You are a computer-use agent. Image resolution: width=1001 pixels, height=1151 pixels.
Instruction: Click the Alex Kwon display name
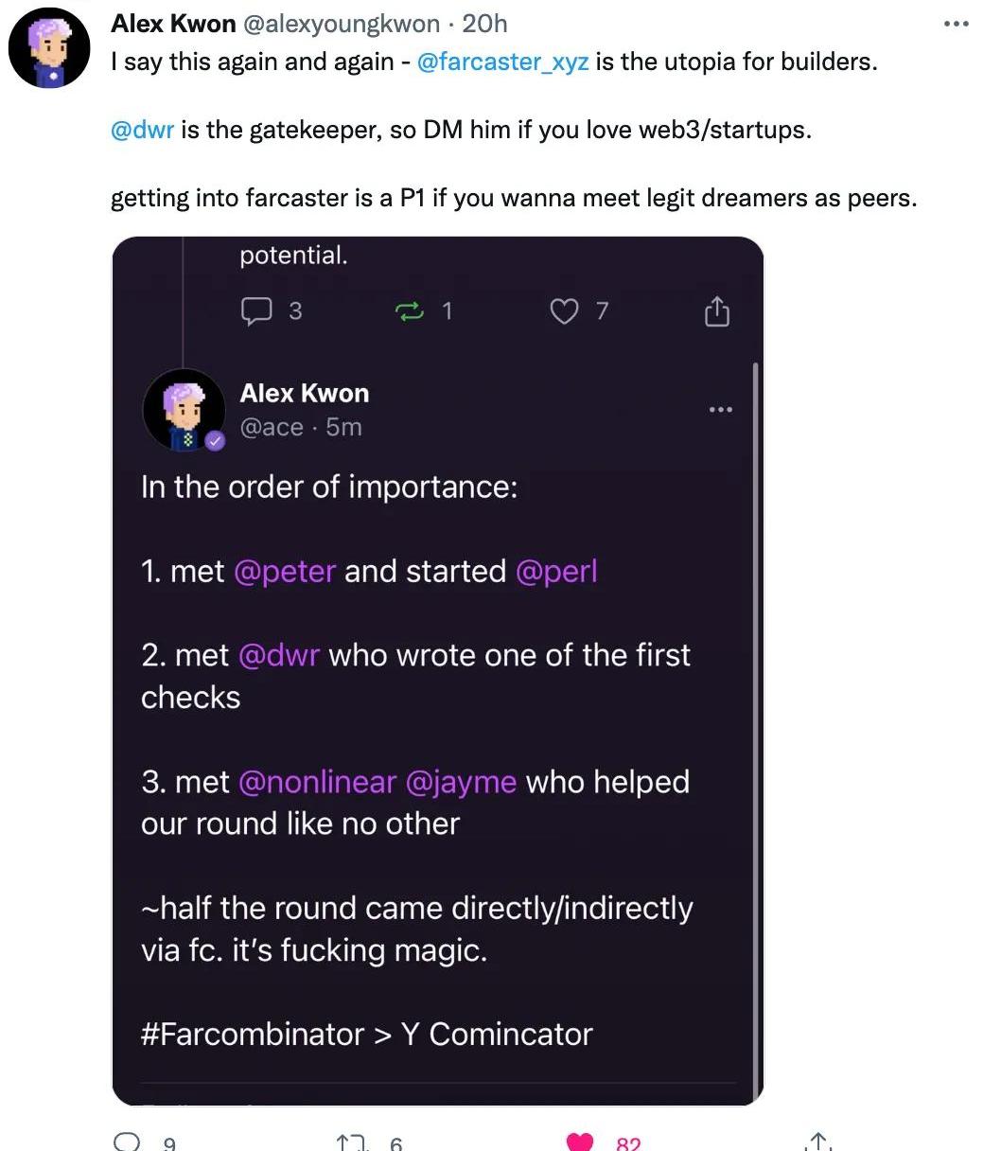[173, 24]
